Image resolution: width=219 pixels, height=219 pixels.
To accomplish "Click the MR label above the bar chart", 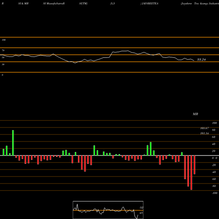I will point(195,114).
